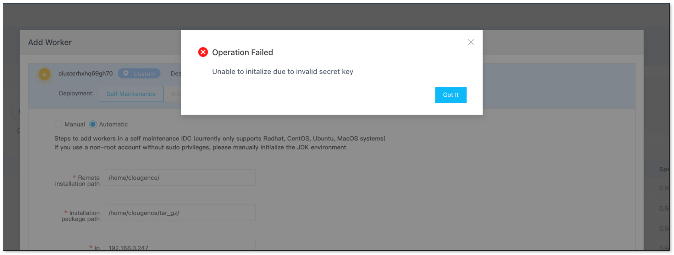This screenshot has width=674, height=255.
Task: Click the Installation package path input field
Action: pyautogui.click(x=180, y=213)
